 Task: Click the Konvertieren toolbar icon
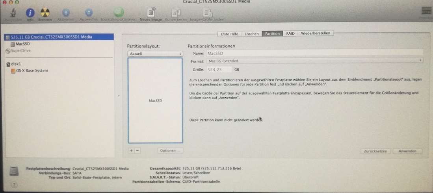(x=176, y=13)
